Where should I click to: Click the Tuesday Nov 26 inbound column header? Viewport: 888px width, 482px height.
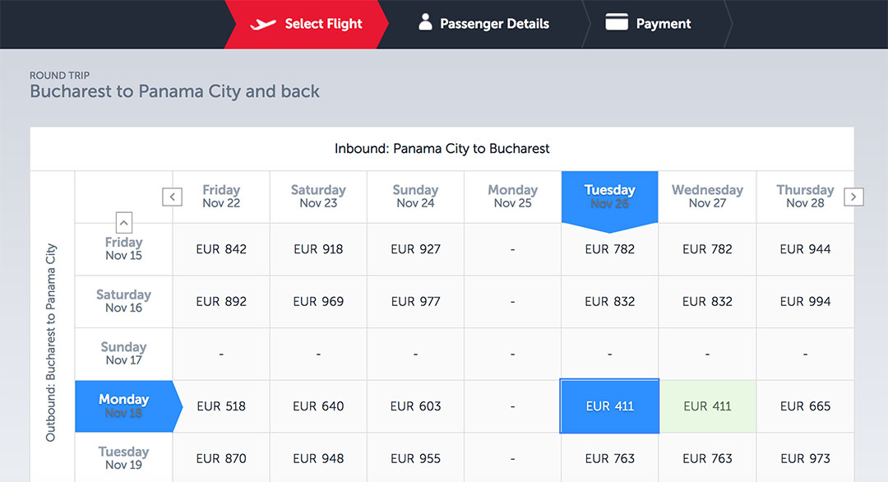coord(609,196)
